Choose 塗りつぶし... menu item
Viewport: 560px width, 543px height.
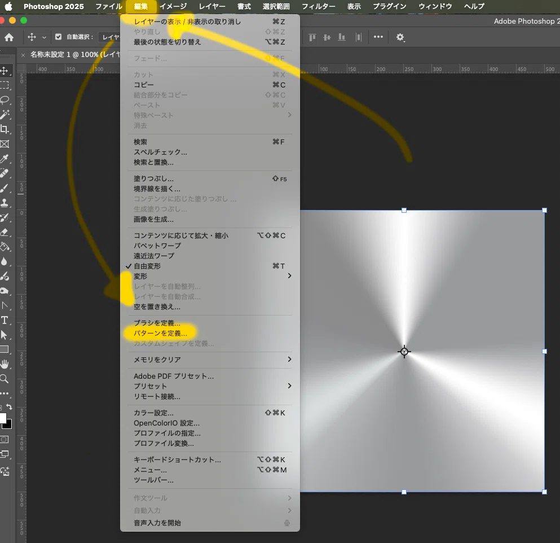coord(210,178)
